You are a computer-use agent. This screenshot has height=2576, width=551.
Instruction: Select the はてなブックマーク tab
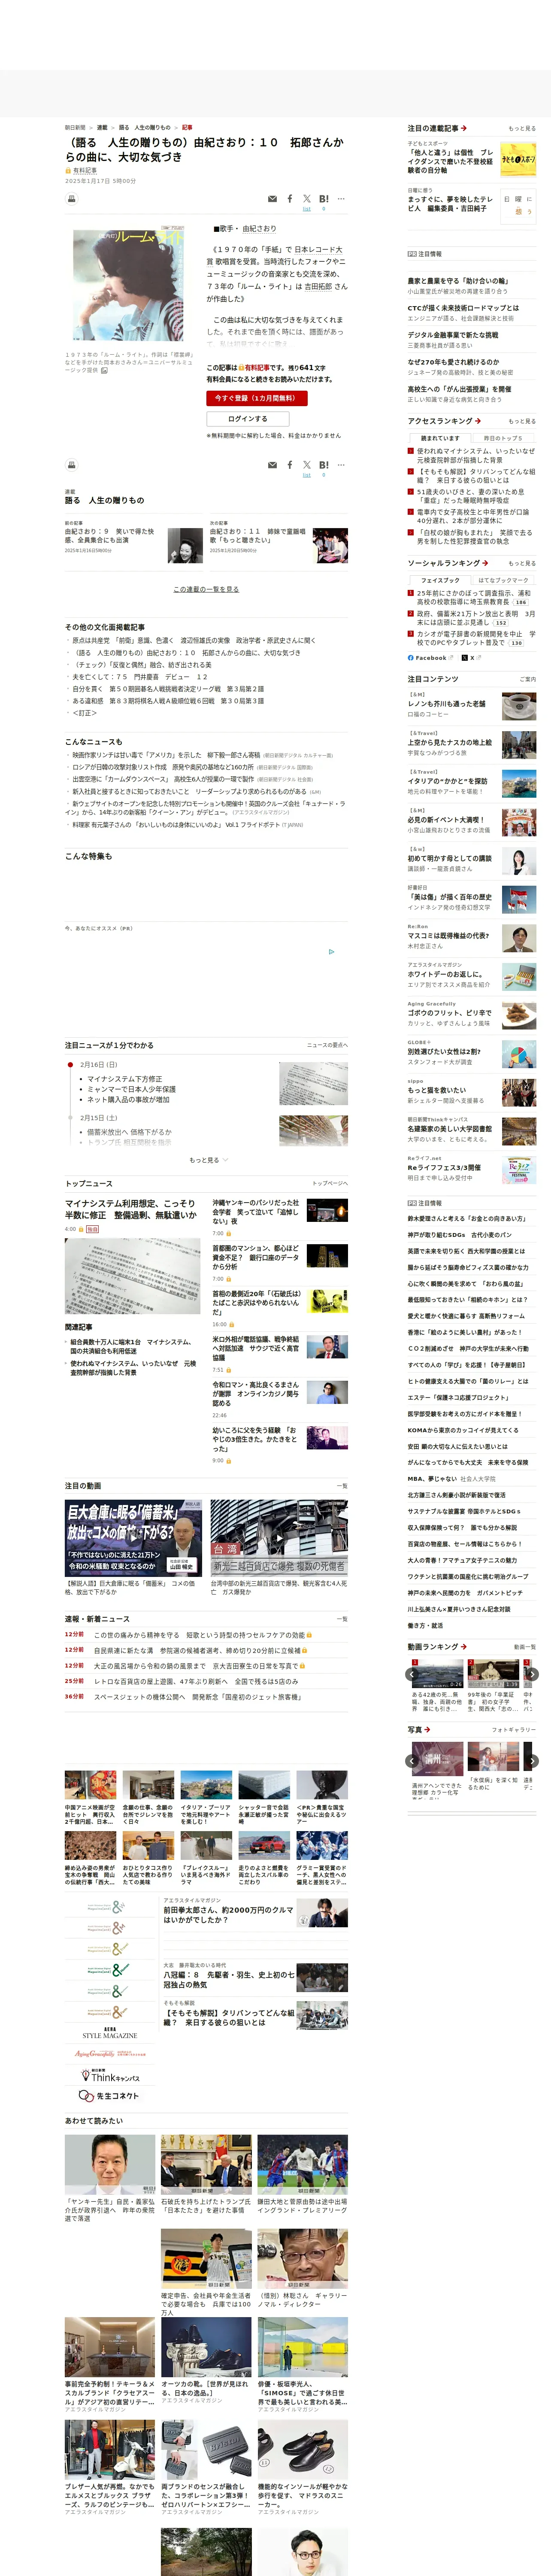coord(502,580)
